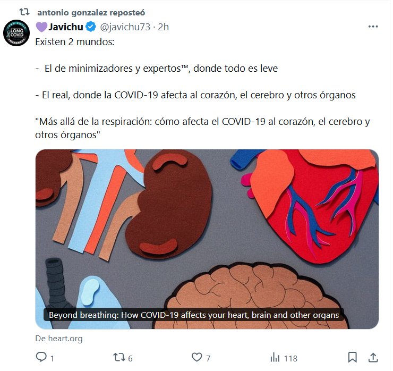Screen dimensions: 393x371
Task: Click the Beyond breathing headline caption
Action: (194, 315)
